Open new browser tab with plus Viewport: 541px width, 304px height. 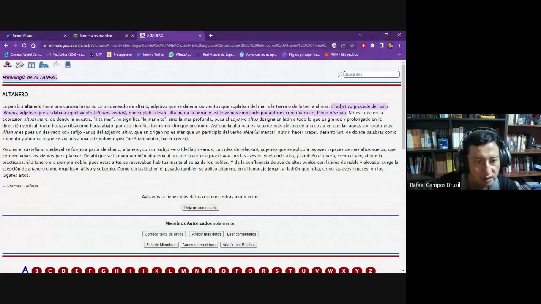click(x=210, y=35)
